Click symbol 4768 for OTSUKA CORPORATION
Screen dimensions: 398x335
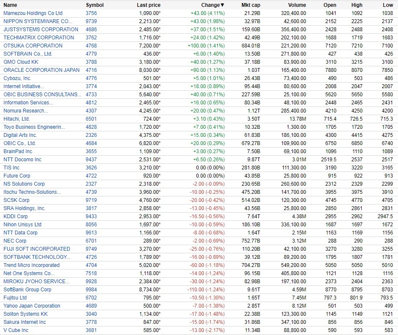92,46
